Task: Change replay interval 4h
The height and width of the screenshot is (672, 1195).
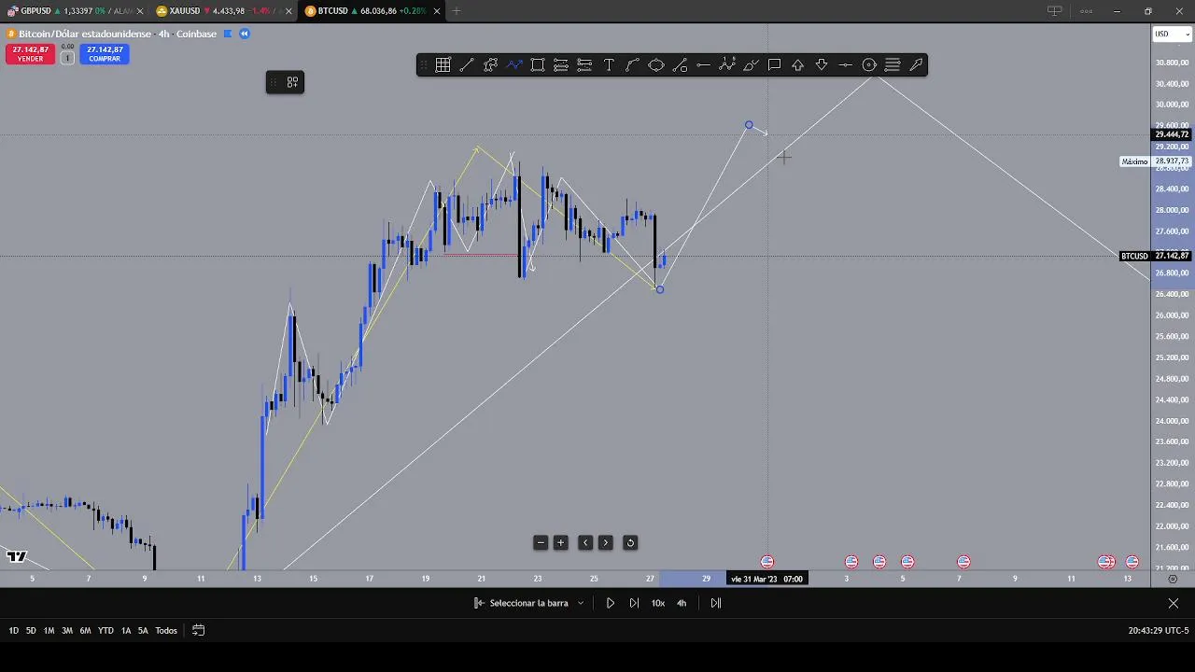Action: [682, 603]
